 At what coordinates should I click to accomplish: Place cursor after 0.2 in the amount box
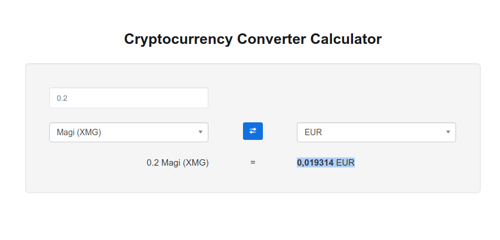click(68, 98)
